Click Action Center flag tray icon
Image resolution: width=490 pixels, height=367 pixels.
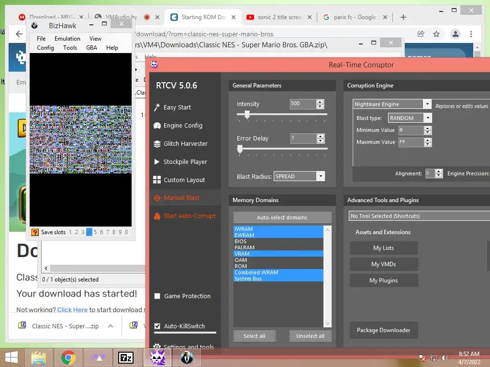point(422,357)
